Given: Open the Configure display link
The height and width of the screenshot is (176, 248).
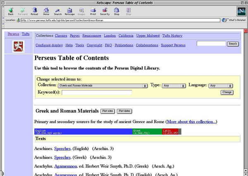Looking at the screenshot, I should [49, 45].
